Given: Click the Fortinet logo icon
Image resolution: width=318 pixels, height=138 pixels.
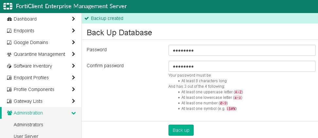Looking at the screenshot, I should (8, 7).
